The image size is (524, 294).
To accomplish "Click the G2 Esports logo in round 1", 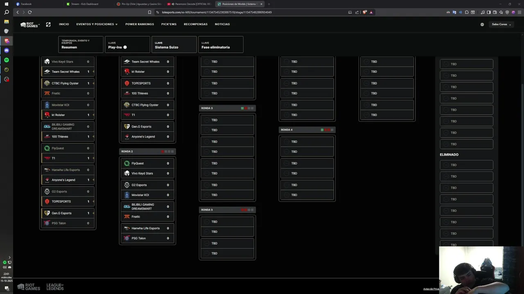I will coord(47,192).
